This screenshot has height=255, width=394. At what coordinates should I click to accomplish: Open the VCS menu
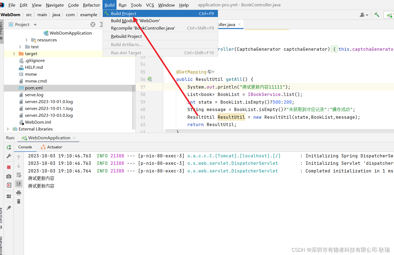150,5
